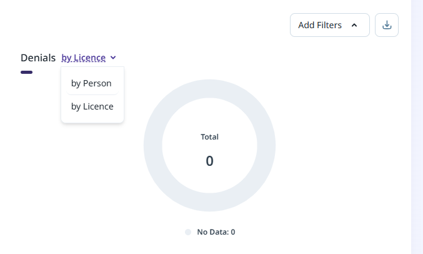This screenshot has width=423, height=254.
Task: Collapse the underlined by Licence selector
Action: [84, 58]
